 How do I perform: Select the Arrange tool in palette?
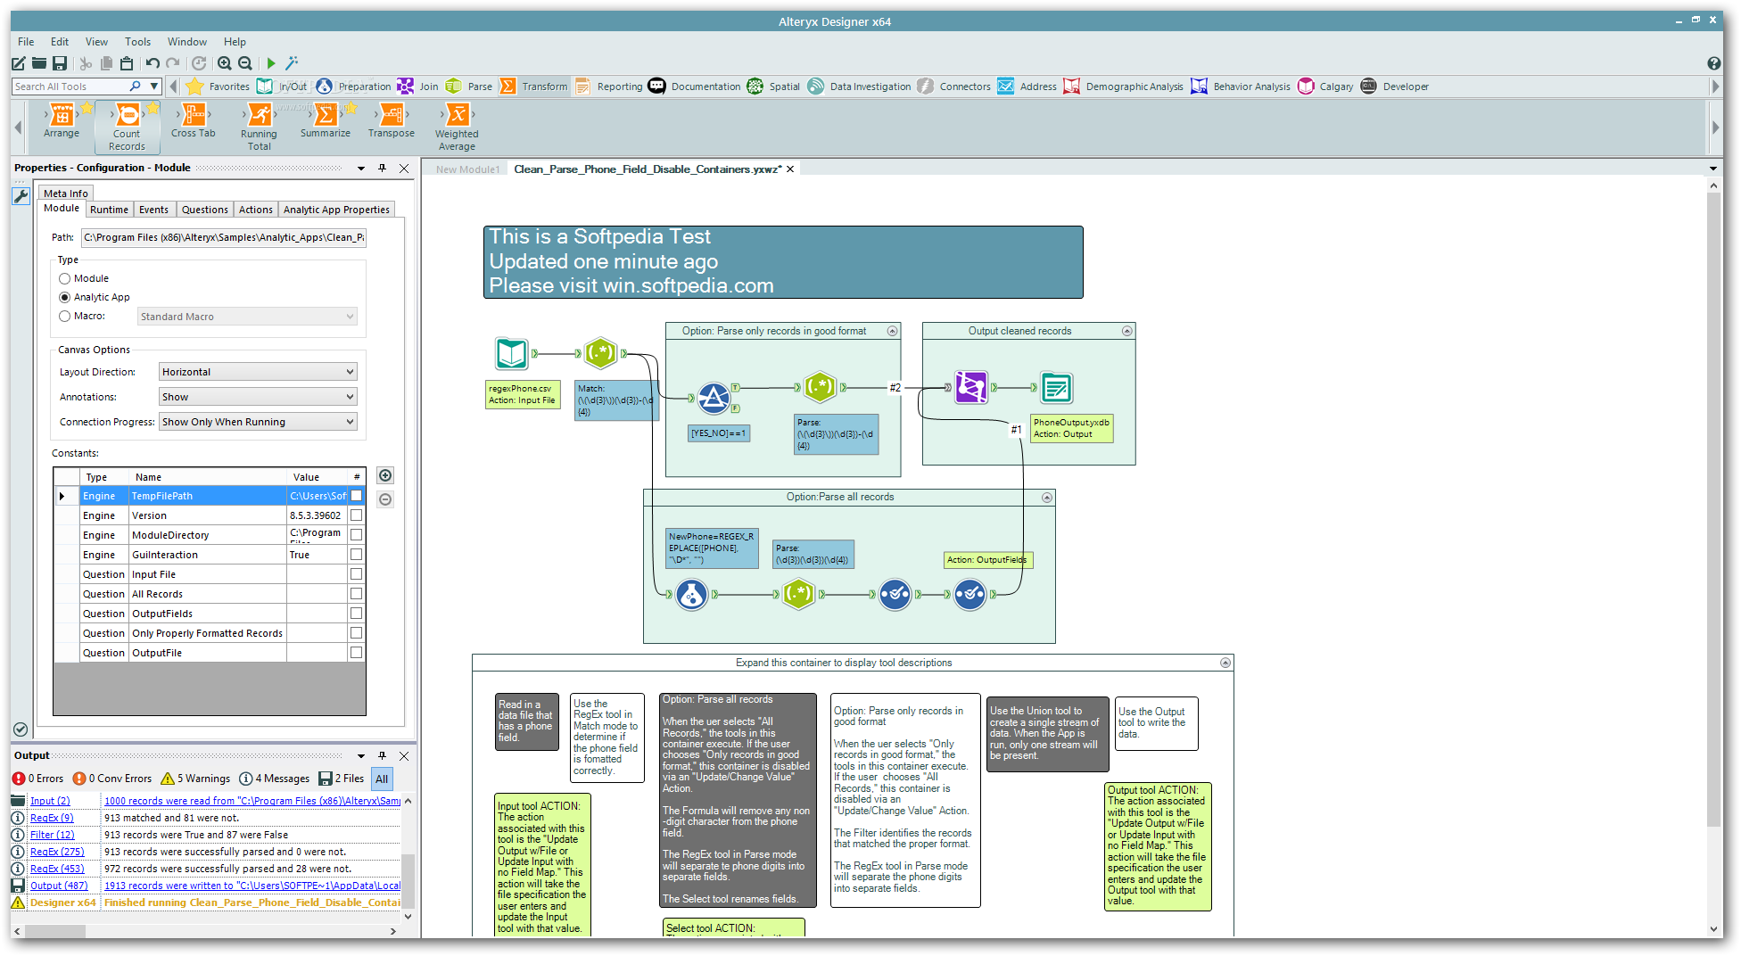62,120
